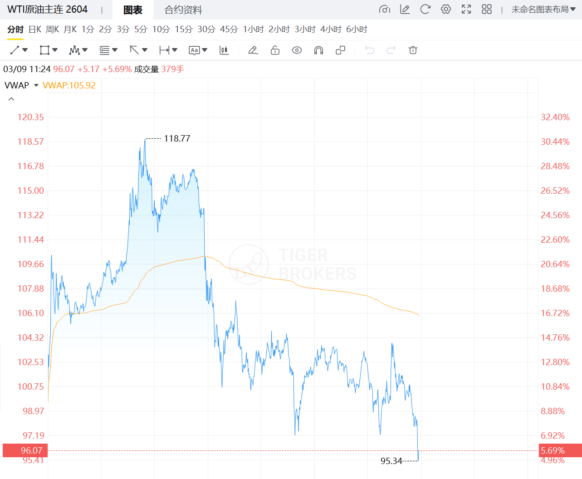This screenshot has height=479, width=582.
Task: Click the refresh chart icon
Action: [x=425, y=10]
